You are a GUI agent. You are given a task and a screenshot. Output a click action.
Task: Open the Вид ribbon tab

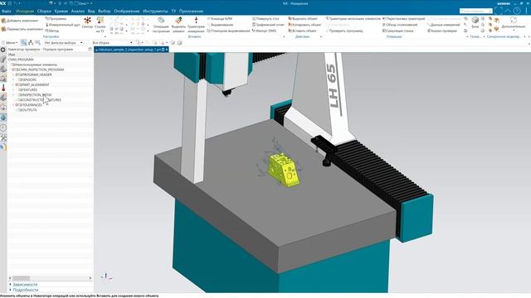pyautogui.click(x=91, y=11)
